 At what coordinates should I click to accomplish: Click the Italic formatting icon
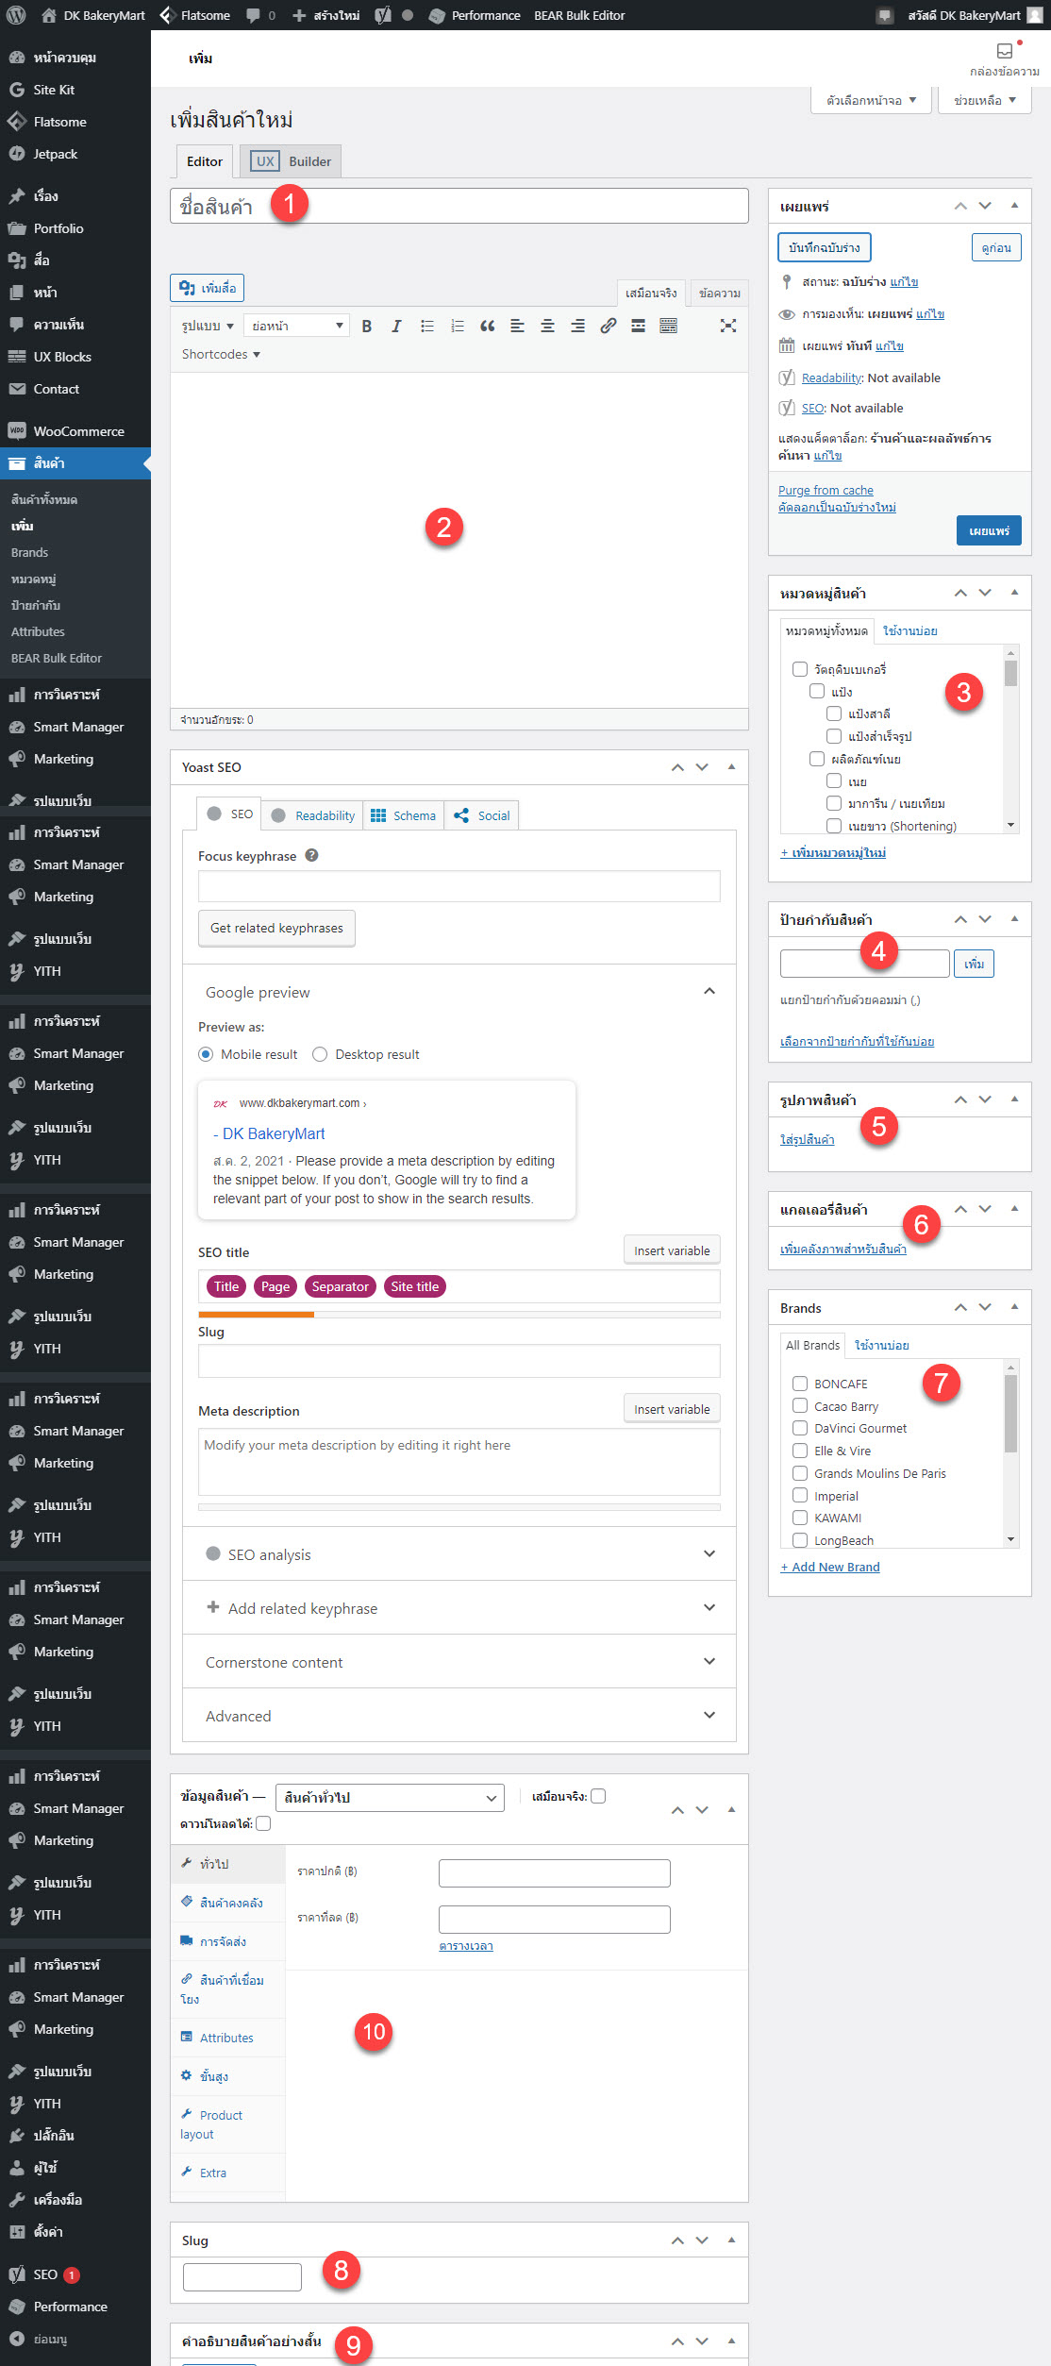pos(396,326)
